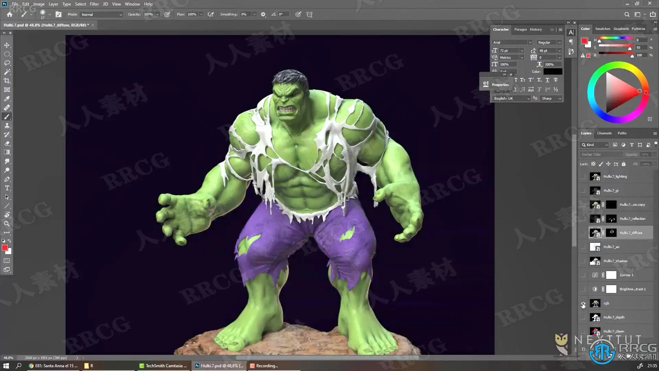This screenshot has width=659, height=371.
Task: Click the Character text color swatch
Action: [553, 71]
